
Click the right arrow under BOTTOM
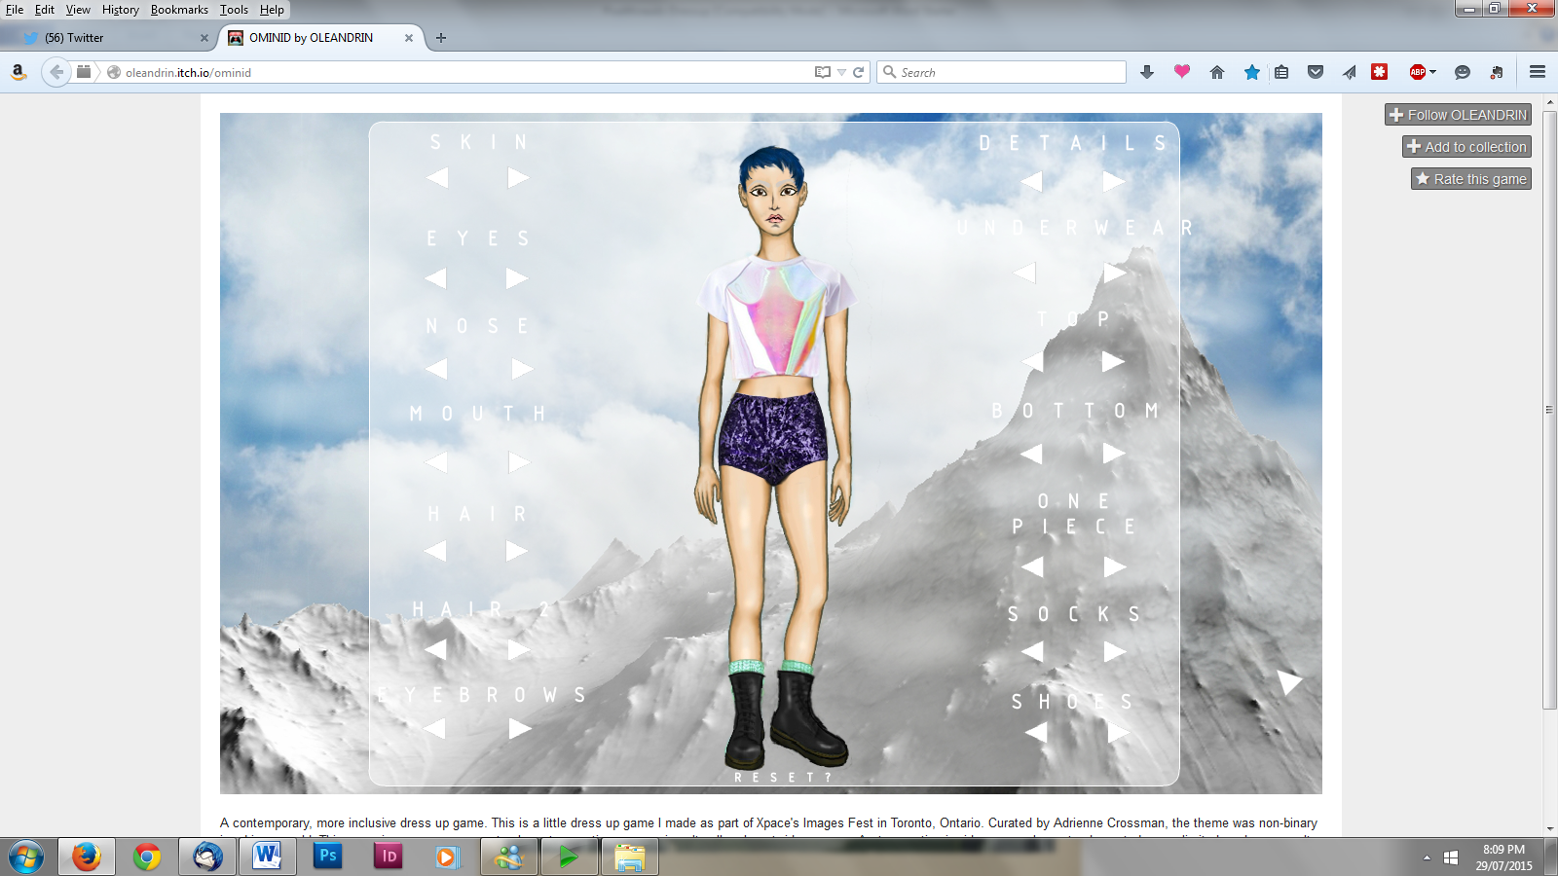[x=1114, y=454]
